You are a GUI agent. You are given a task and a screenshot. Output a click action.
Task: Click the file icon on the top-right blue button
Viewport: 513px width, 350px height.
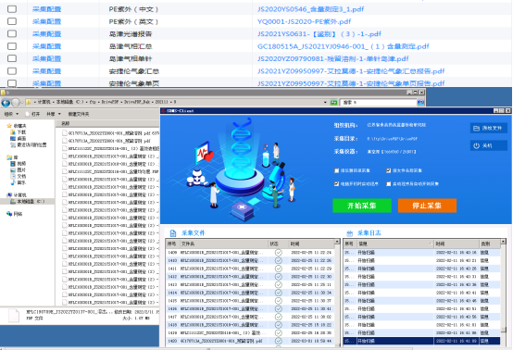click(x=476, y=128)
